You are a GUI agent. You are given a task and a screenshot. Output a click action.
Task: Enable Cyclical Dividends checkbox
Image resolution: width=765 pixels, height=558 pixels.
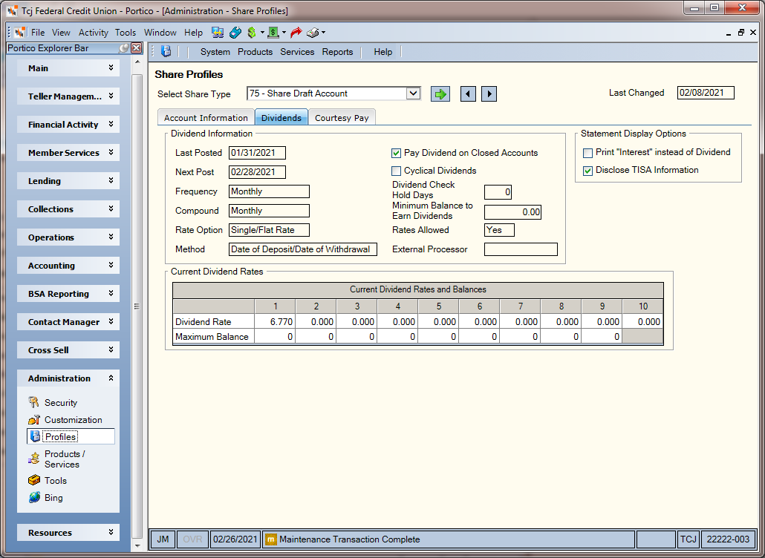pos(396,171)
